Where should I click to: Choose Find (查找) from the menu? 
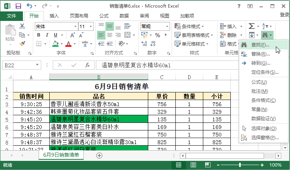[264, 45]
